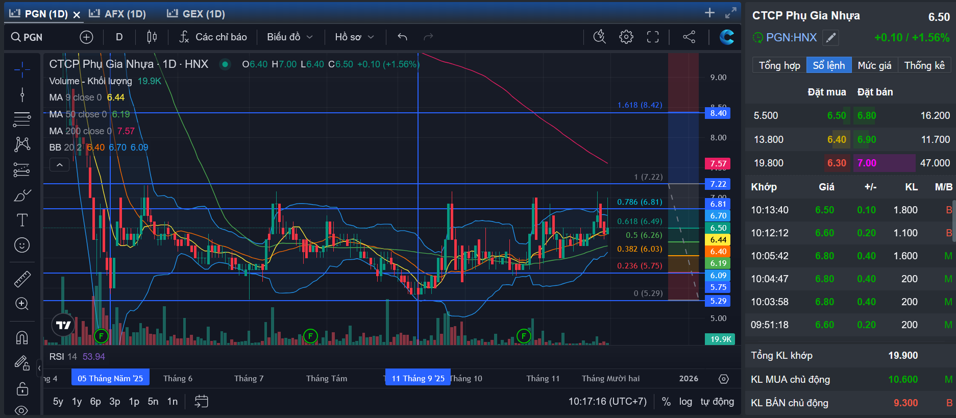Toggle tự động auto scale
The image size is (956, 418).
click(x=717, y=402)
